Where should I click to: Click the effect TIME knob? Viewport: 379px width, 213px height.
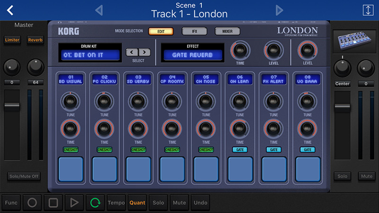click(240, 50)
